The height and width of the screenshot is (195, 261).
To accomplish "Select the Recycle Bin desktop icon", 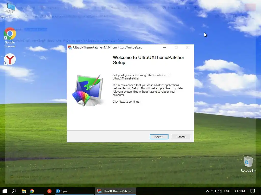I will click(x=248, y=164).
